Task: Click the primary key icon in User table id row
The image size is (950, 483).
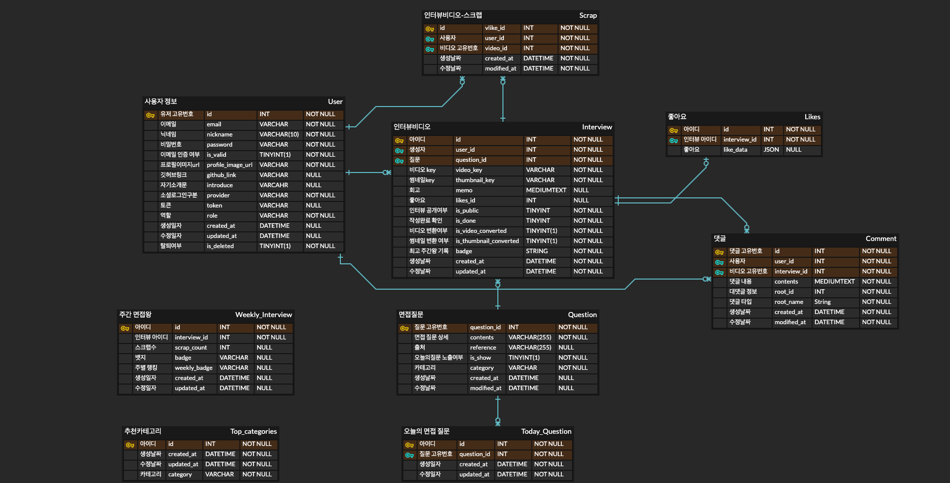Action: [150, 115]
